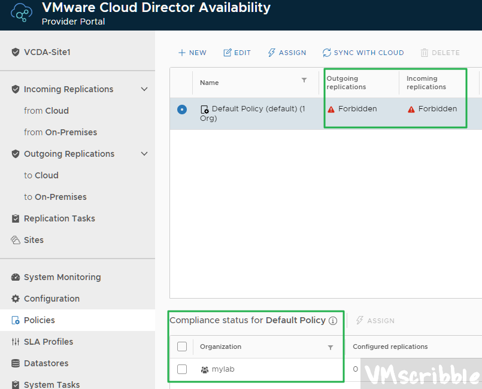Click the Default Policy icon in the table row
The width and height of the screenshot is (482, 389).
tap(205, 110)
